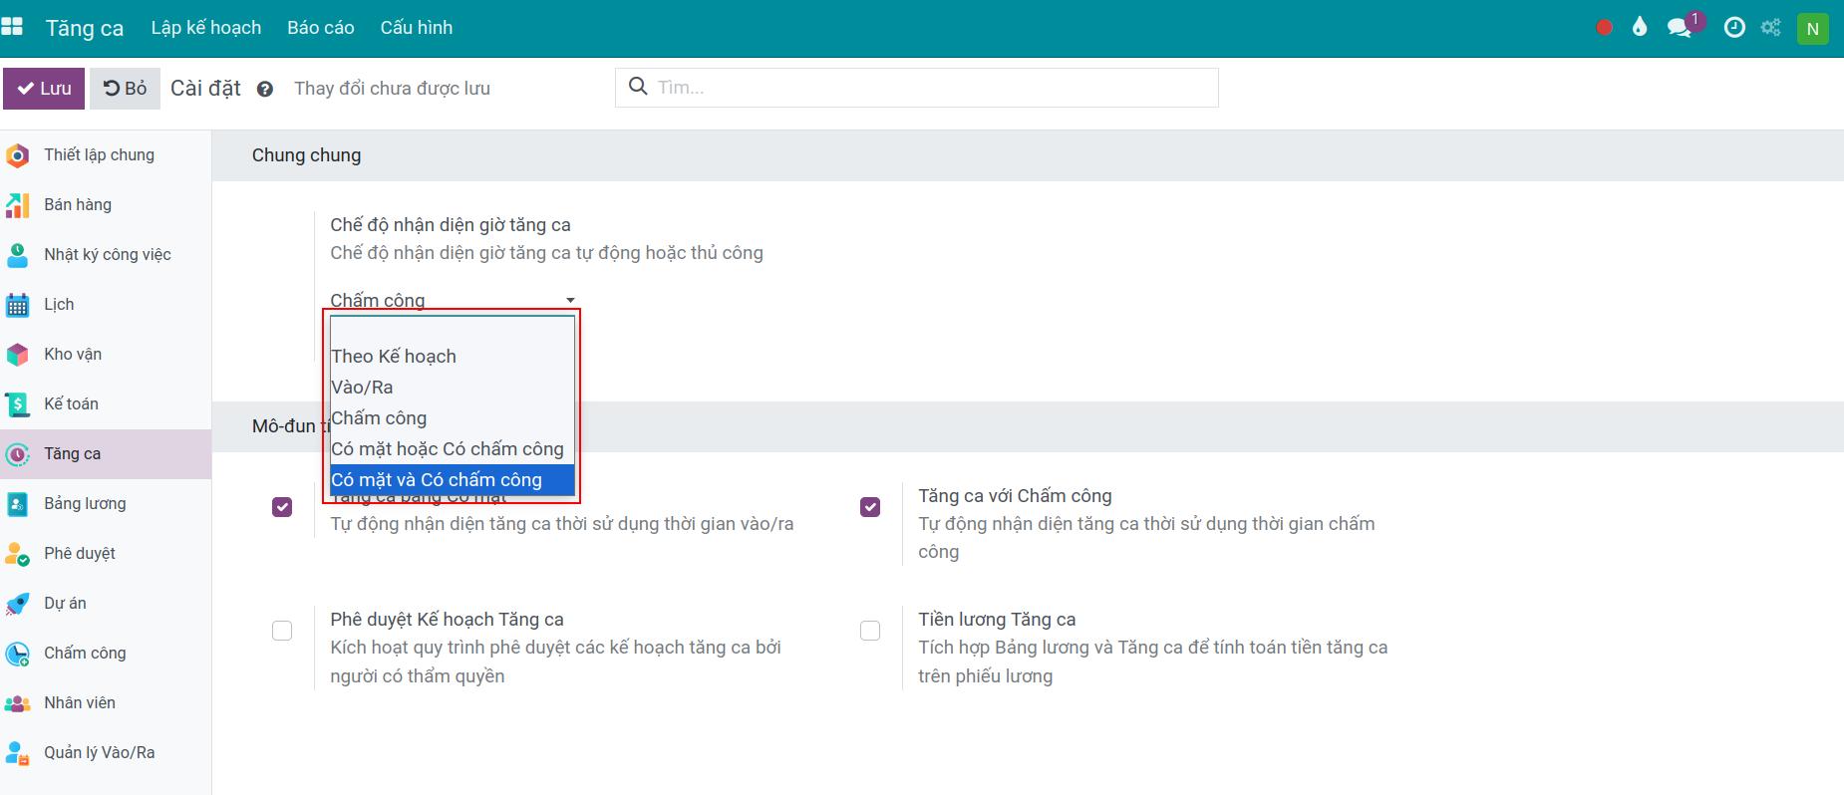Screen dimensions: 1844x795
Task: Uncheck Tăng ca với Chấm công checkbox
Action: point(870,507)
